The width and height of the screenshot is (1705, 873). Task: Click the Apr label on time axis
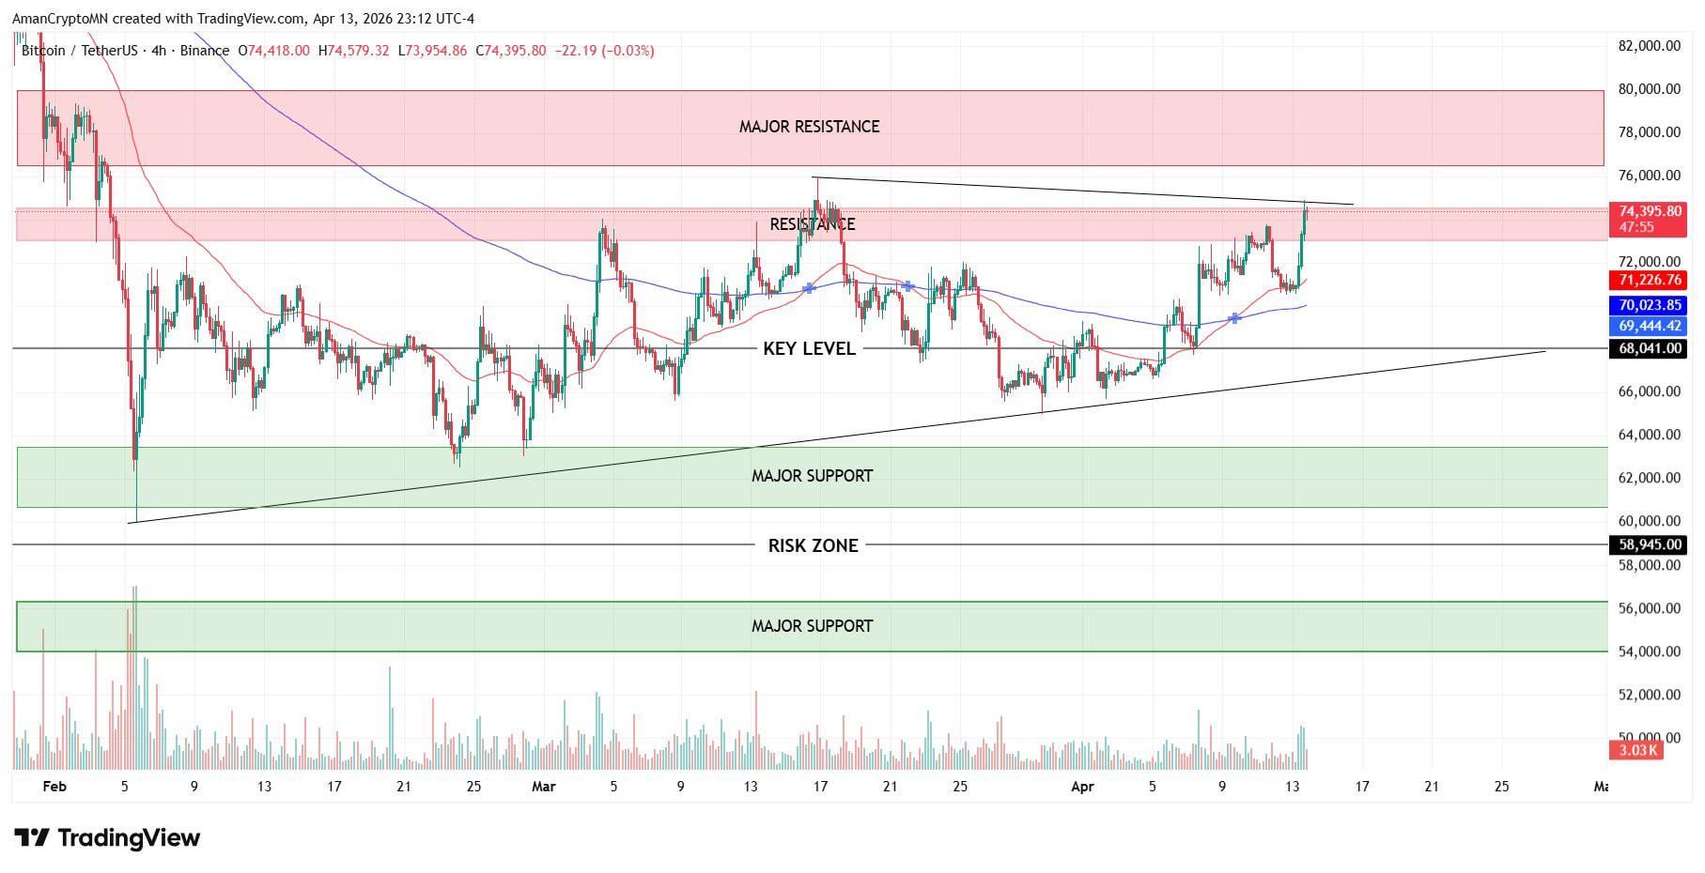pos(1082,787)
